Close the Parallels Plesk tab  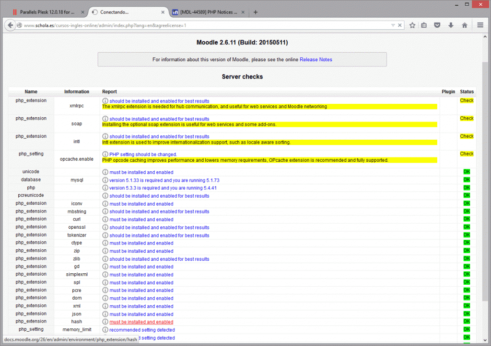82,12
